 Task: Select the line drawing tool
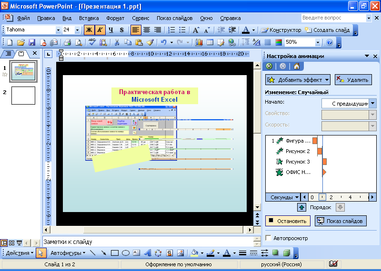(x=92, y=253)
